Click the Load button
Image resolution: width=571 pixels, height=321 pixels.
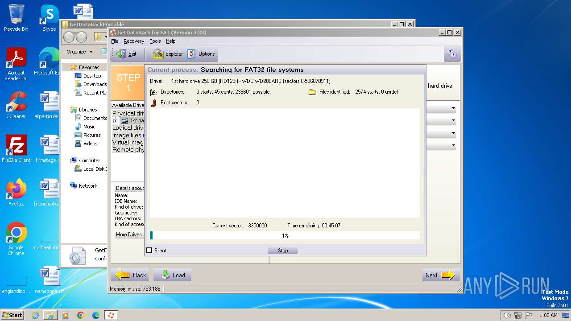[173, 275]
